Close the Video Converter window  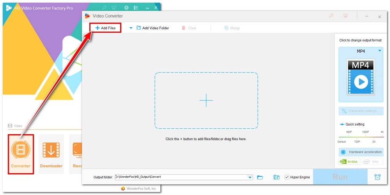379,17
